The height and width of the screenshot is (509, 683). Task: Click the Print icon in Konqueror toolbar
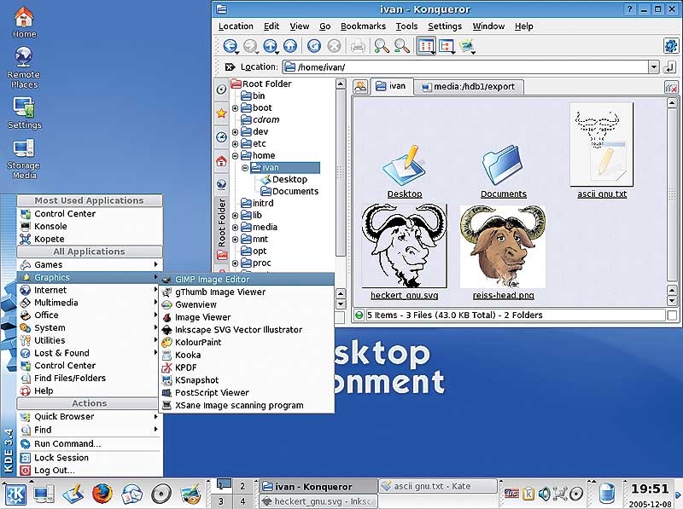pyautogui.click(x=358, y=46)
